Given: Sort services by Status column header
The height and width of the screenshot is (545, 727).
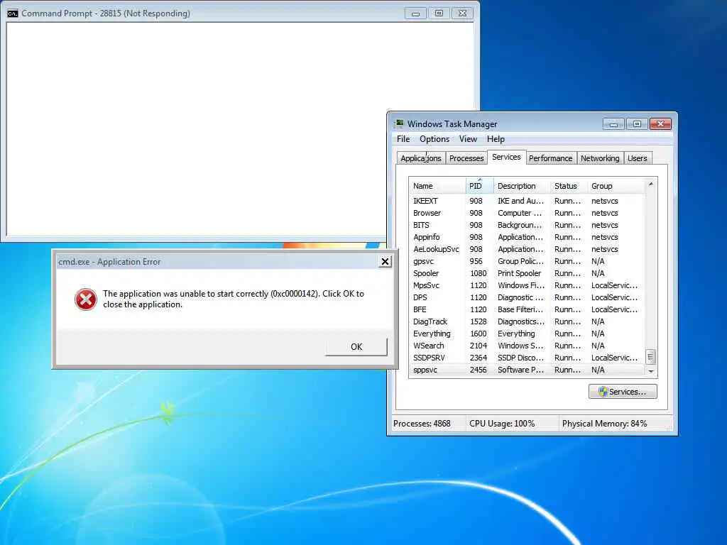Looking at the screenshot, I should [569, 186].
